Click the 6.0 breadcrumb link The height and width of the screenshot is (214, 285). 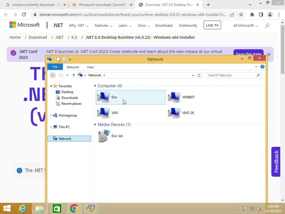74,38
